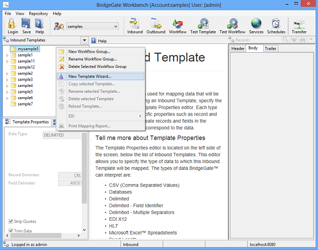
Task: Click the account users icon beside samples
Action: pyautogui.click(x=59, y=26)
